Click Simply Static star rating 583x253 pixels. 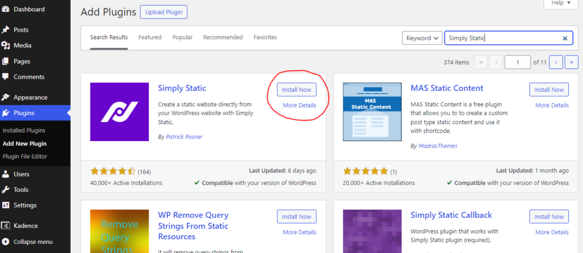coord(113,171)
